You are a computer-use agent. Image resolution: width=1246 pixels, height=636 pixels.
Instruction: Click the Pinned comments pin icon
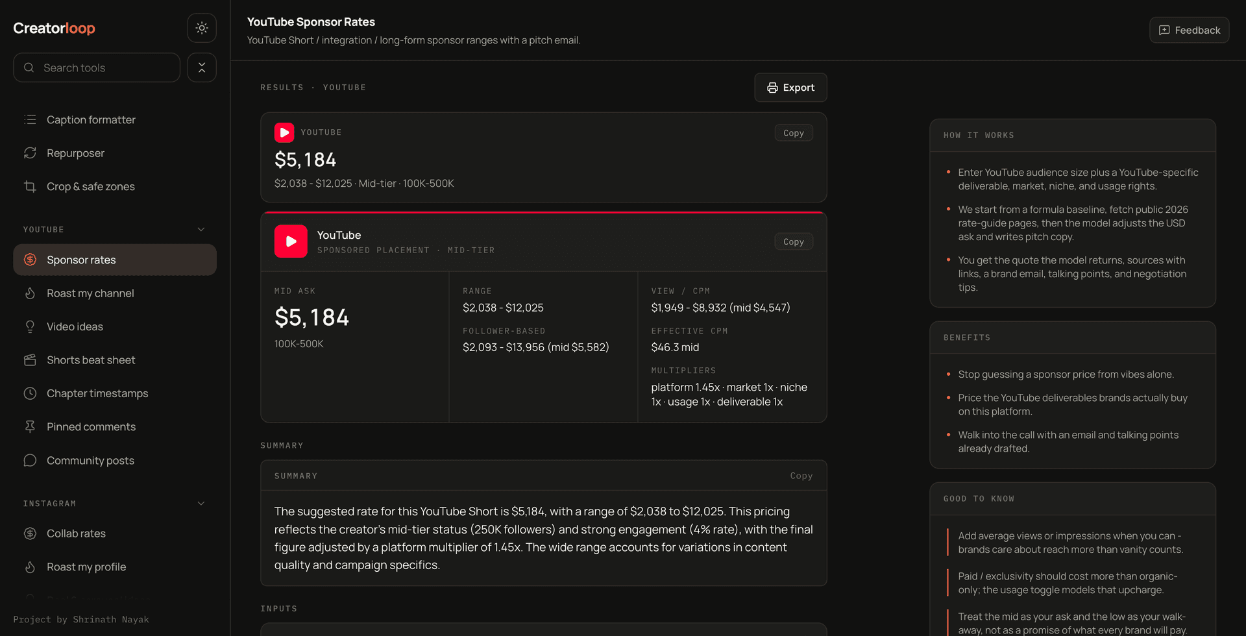pyautogui.click(x=30, y=427)
